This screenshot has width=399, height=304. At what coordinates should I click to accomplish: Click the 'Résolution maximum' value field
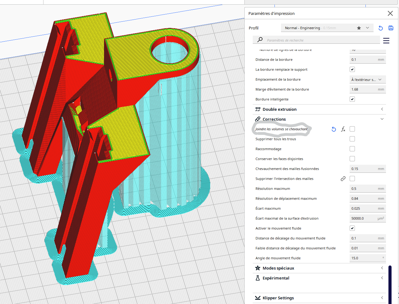[x=363, y=189]
